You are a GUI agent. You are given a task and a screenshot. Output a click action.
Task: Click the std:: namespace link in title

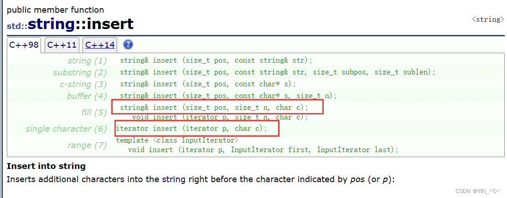[x=17, y=26]
